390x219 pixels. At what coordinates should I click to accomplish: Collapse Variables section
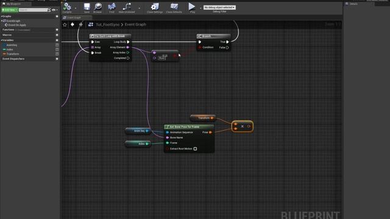coord(2,40)
